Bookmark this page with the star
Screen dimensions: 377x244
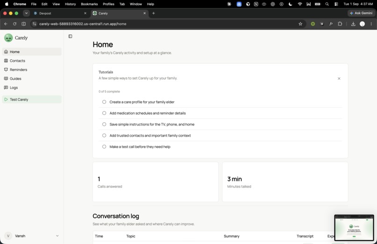[x=300, y=24]
